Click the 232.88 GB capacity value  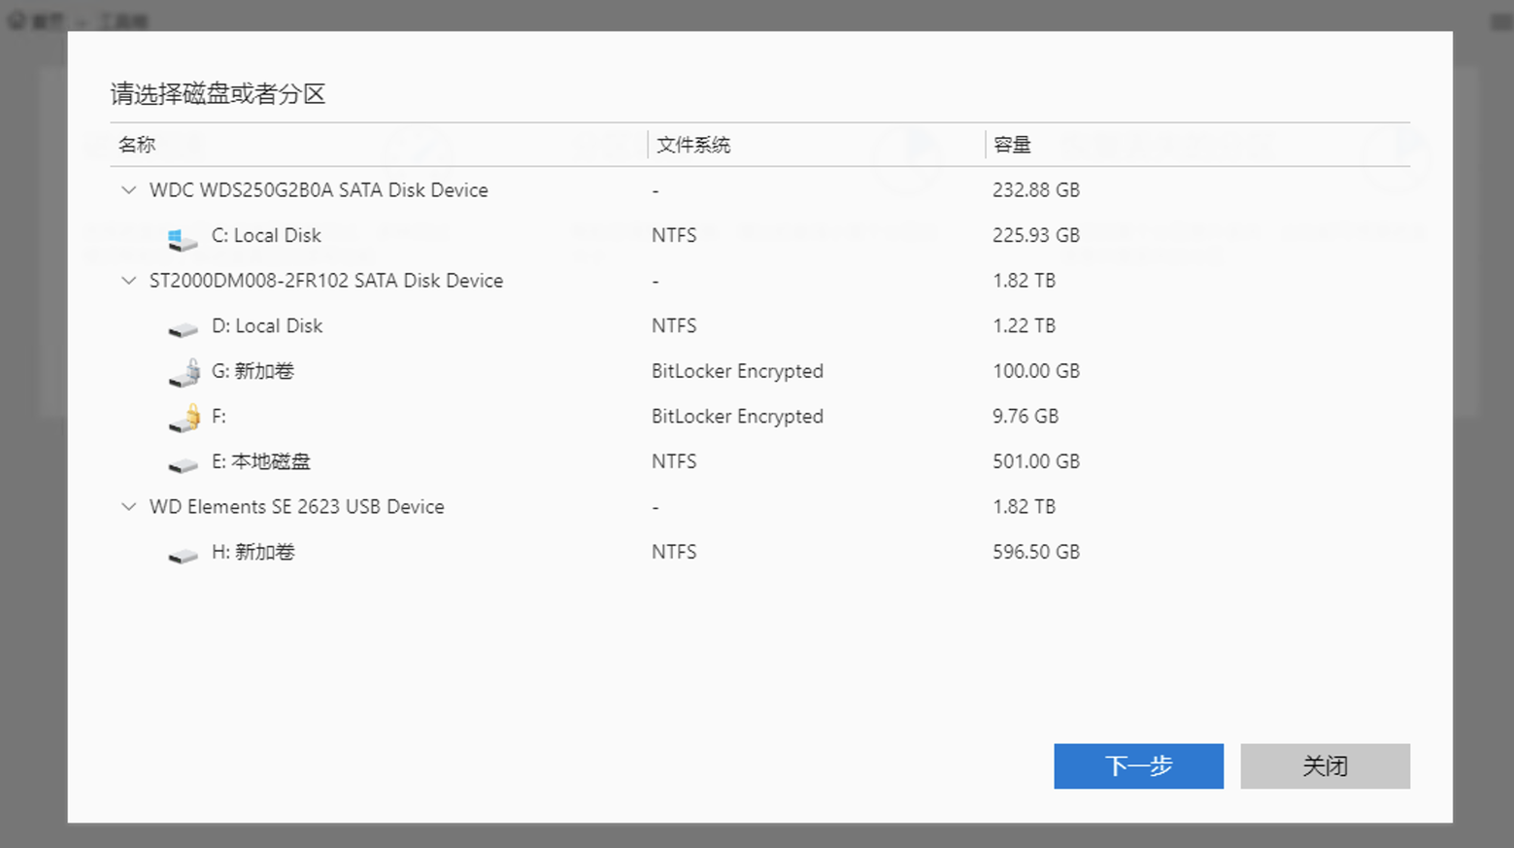click(1036, 190)
